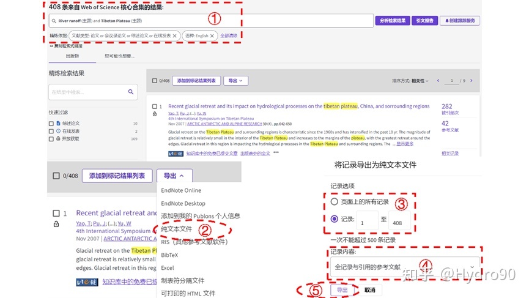The image size is (529, 298).
Task: Remove the 文献类型 filter chip
Action: pos(174,36)
